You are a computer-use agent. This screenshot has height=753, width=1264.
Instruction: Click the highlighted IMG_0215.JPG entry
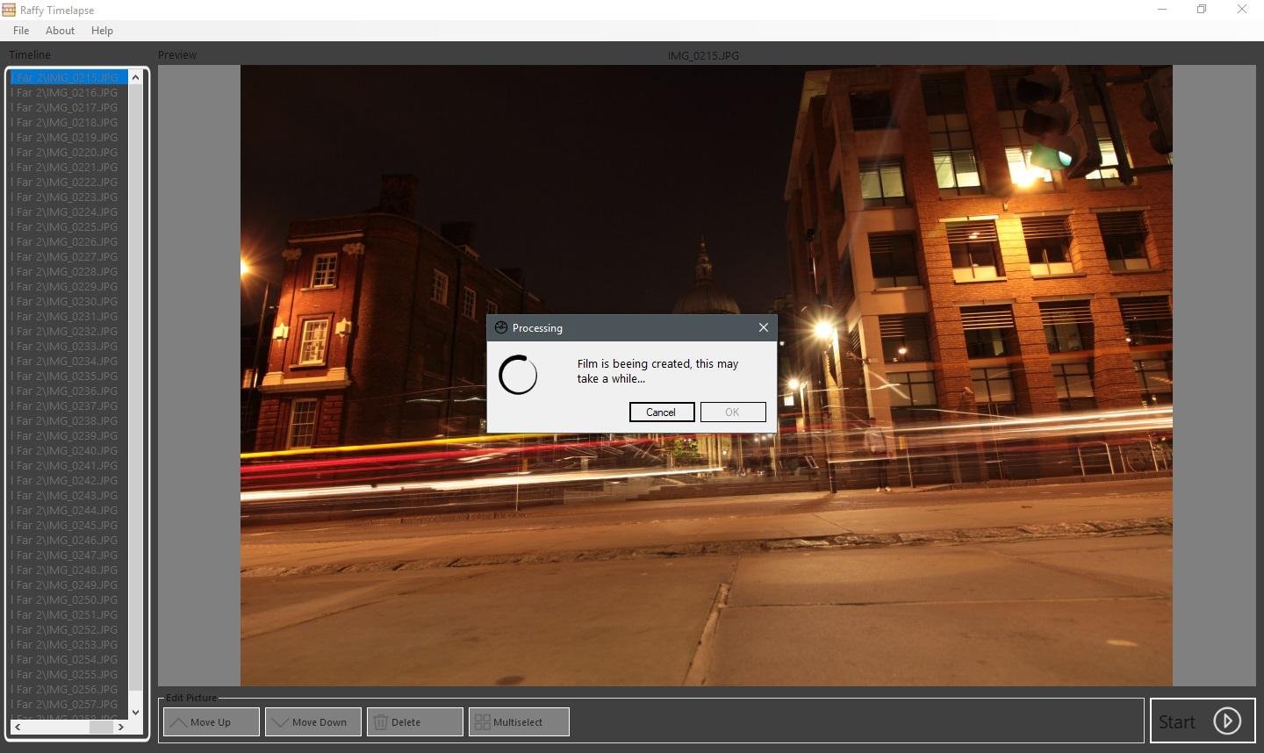coord(64,76)
